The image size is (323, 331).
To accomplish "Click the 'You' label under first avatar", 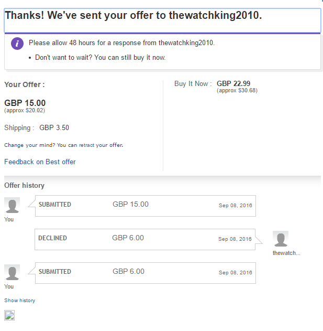I will (9, 219).
